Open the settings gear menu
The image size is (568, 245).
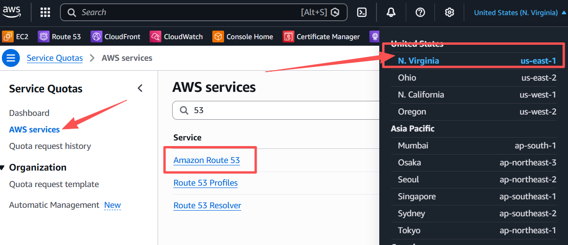tap(449, 13)
